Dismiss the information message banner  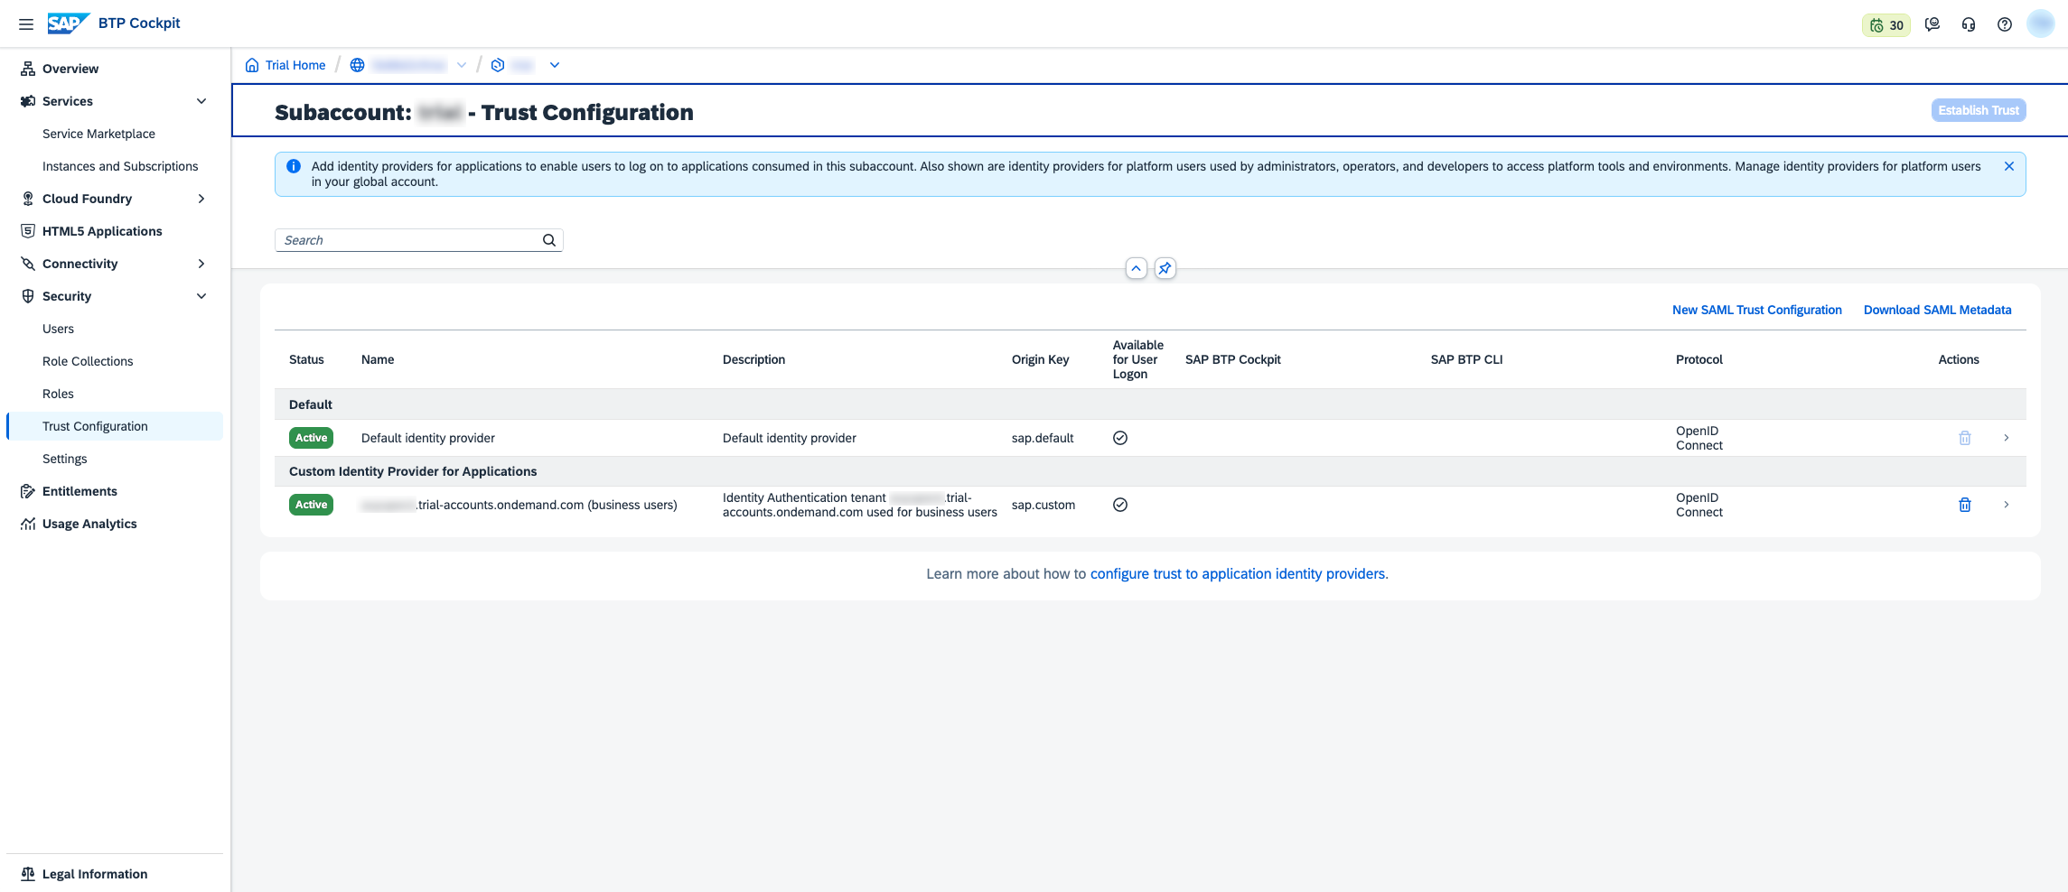click(2008, 166)
